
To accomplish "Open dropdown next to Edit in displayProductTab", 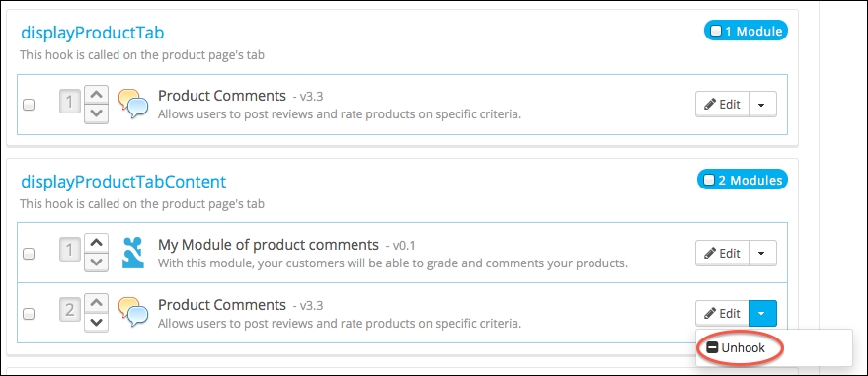I will 762,104.
